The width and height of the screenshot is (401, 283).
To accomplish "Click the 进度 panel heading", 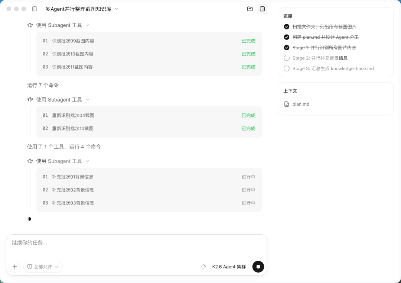I will pos(288,16).
